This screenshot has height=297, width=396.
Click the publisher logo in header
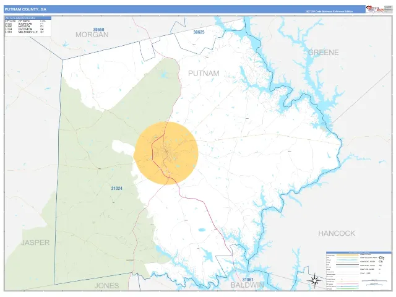coord(375,9)
